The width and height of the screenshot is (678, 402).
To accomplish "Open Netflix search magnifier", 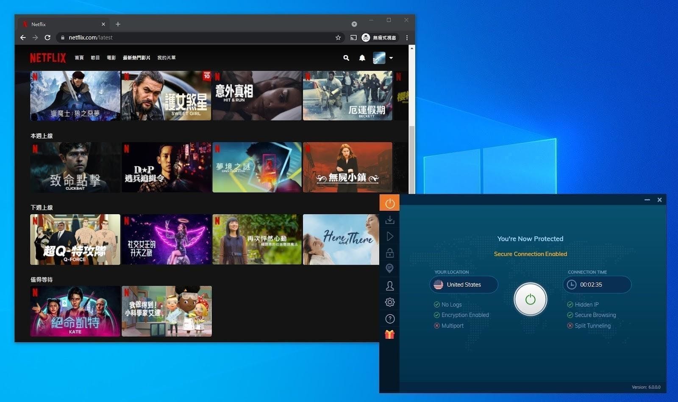I will click(x=346, y=58).
